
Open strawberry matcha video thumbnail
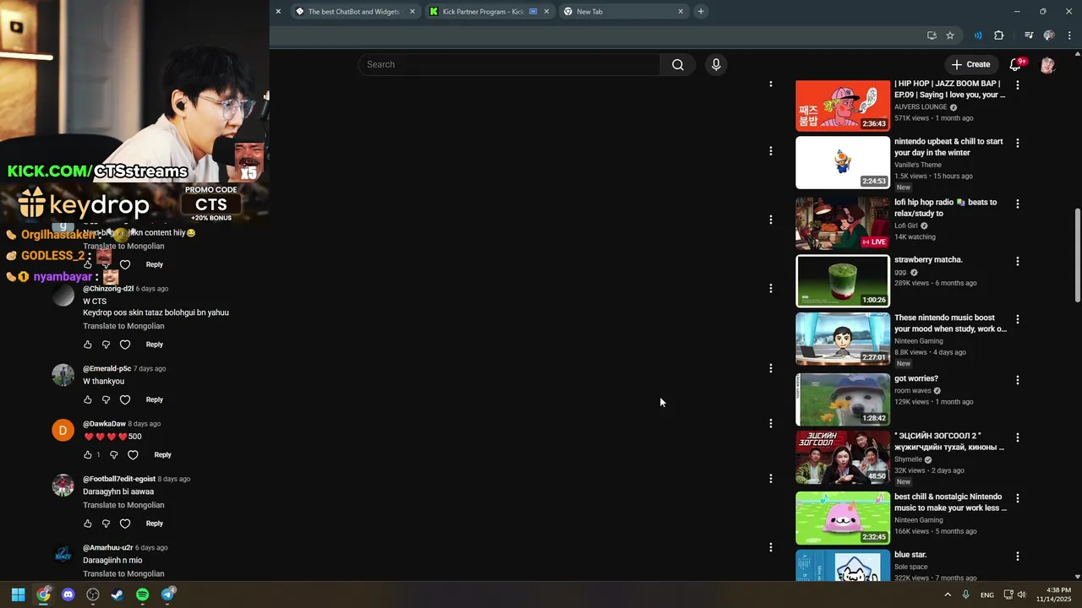tap(843, 281)
